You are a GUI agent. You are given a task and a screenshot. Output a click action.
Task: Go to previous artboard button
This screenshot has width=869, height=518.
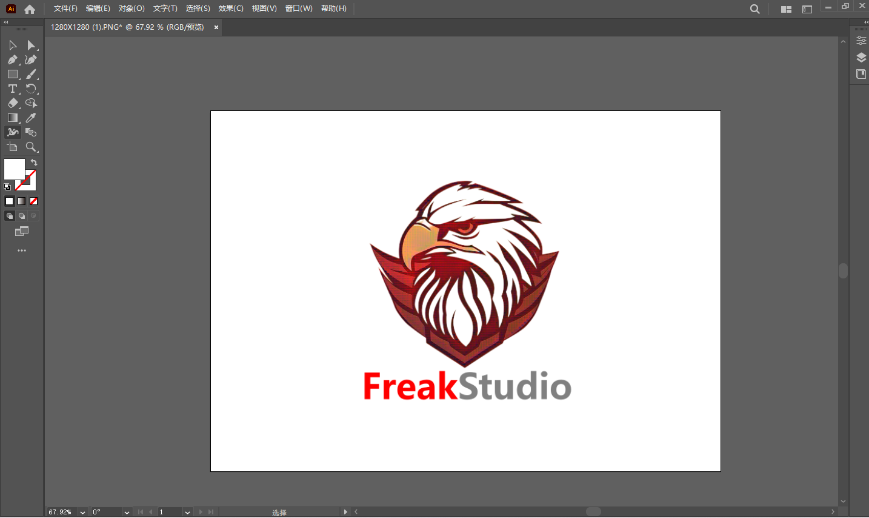point(151,512)
